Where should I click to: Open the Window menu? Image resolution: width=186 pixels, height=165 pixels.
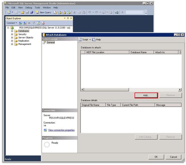pyautogui.click(x=47, y=8)
